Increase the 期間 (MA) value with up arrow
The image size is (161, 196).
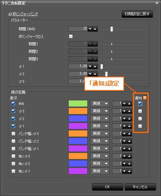click(x=95, y=29)
